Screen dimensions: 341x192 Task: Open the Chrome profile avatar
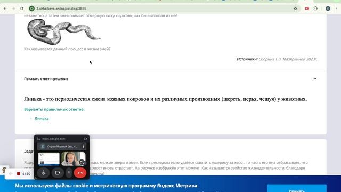tap(328, 9)
